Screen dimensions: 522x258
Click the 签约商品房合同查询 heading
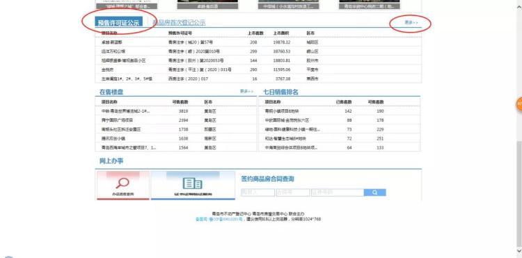267,179
